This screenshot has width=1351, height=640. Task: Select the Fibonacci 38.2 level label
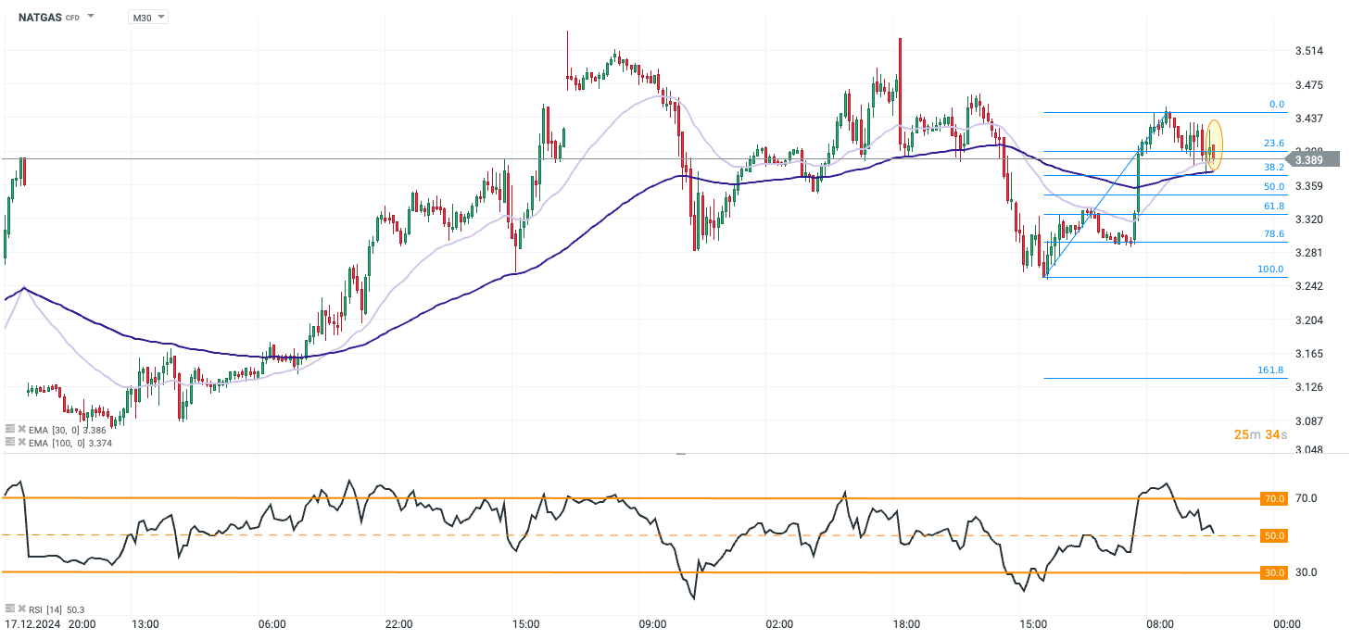pyautogui.click(x=1274, y=168)
